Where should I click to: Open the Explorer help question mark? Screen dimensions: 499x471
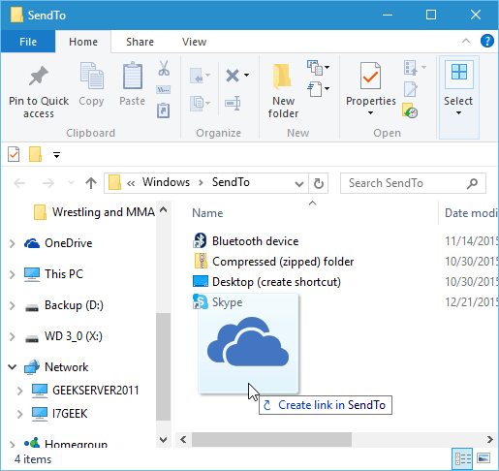click(x=487, y=42)
